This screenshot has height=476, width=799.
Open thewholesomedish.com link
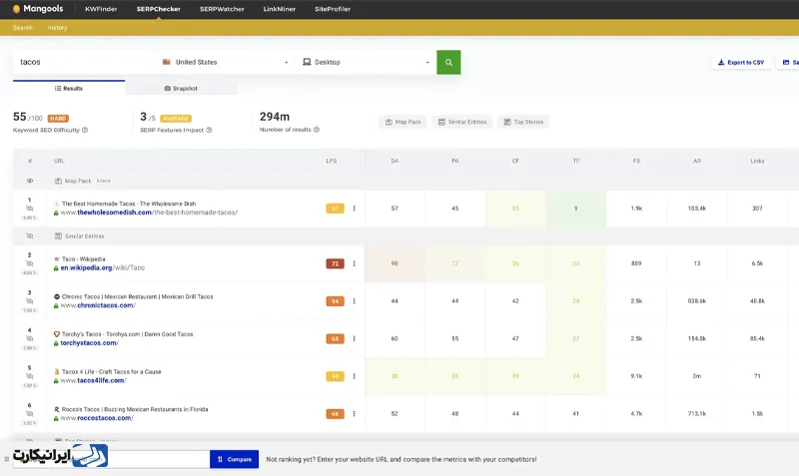point(149,213)
